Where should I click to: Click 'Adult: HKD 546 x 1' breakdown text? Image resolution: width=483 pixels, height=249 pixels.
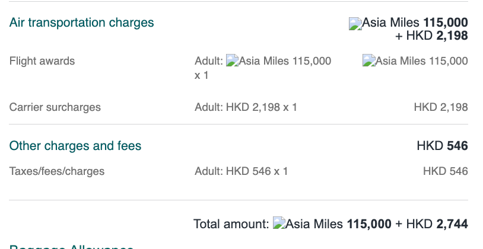tap(241, 171)
